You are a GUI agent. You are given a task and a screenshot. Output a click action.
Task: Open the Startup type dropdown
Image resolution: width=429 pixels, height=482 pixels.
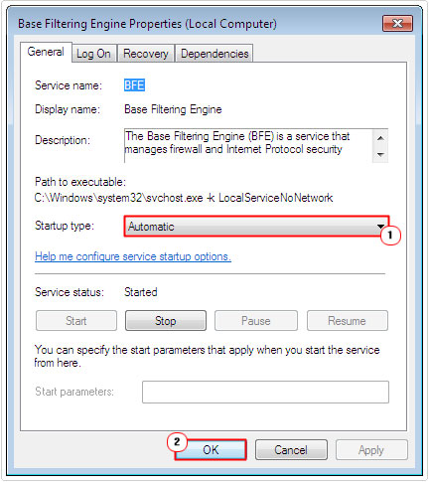point(256,227)
